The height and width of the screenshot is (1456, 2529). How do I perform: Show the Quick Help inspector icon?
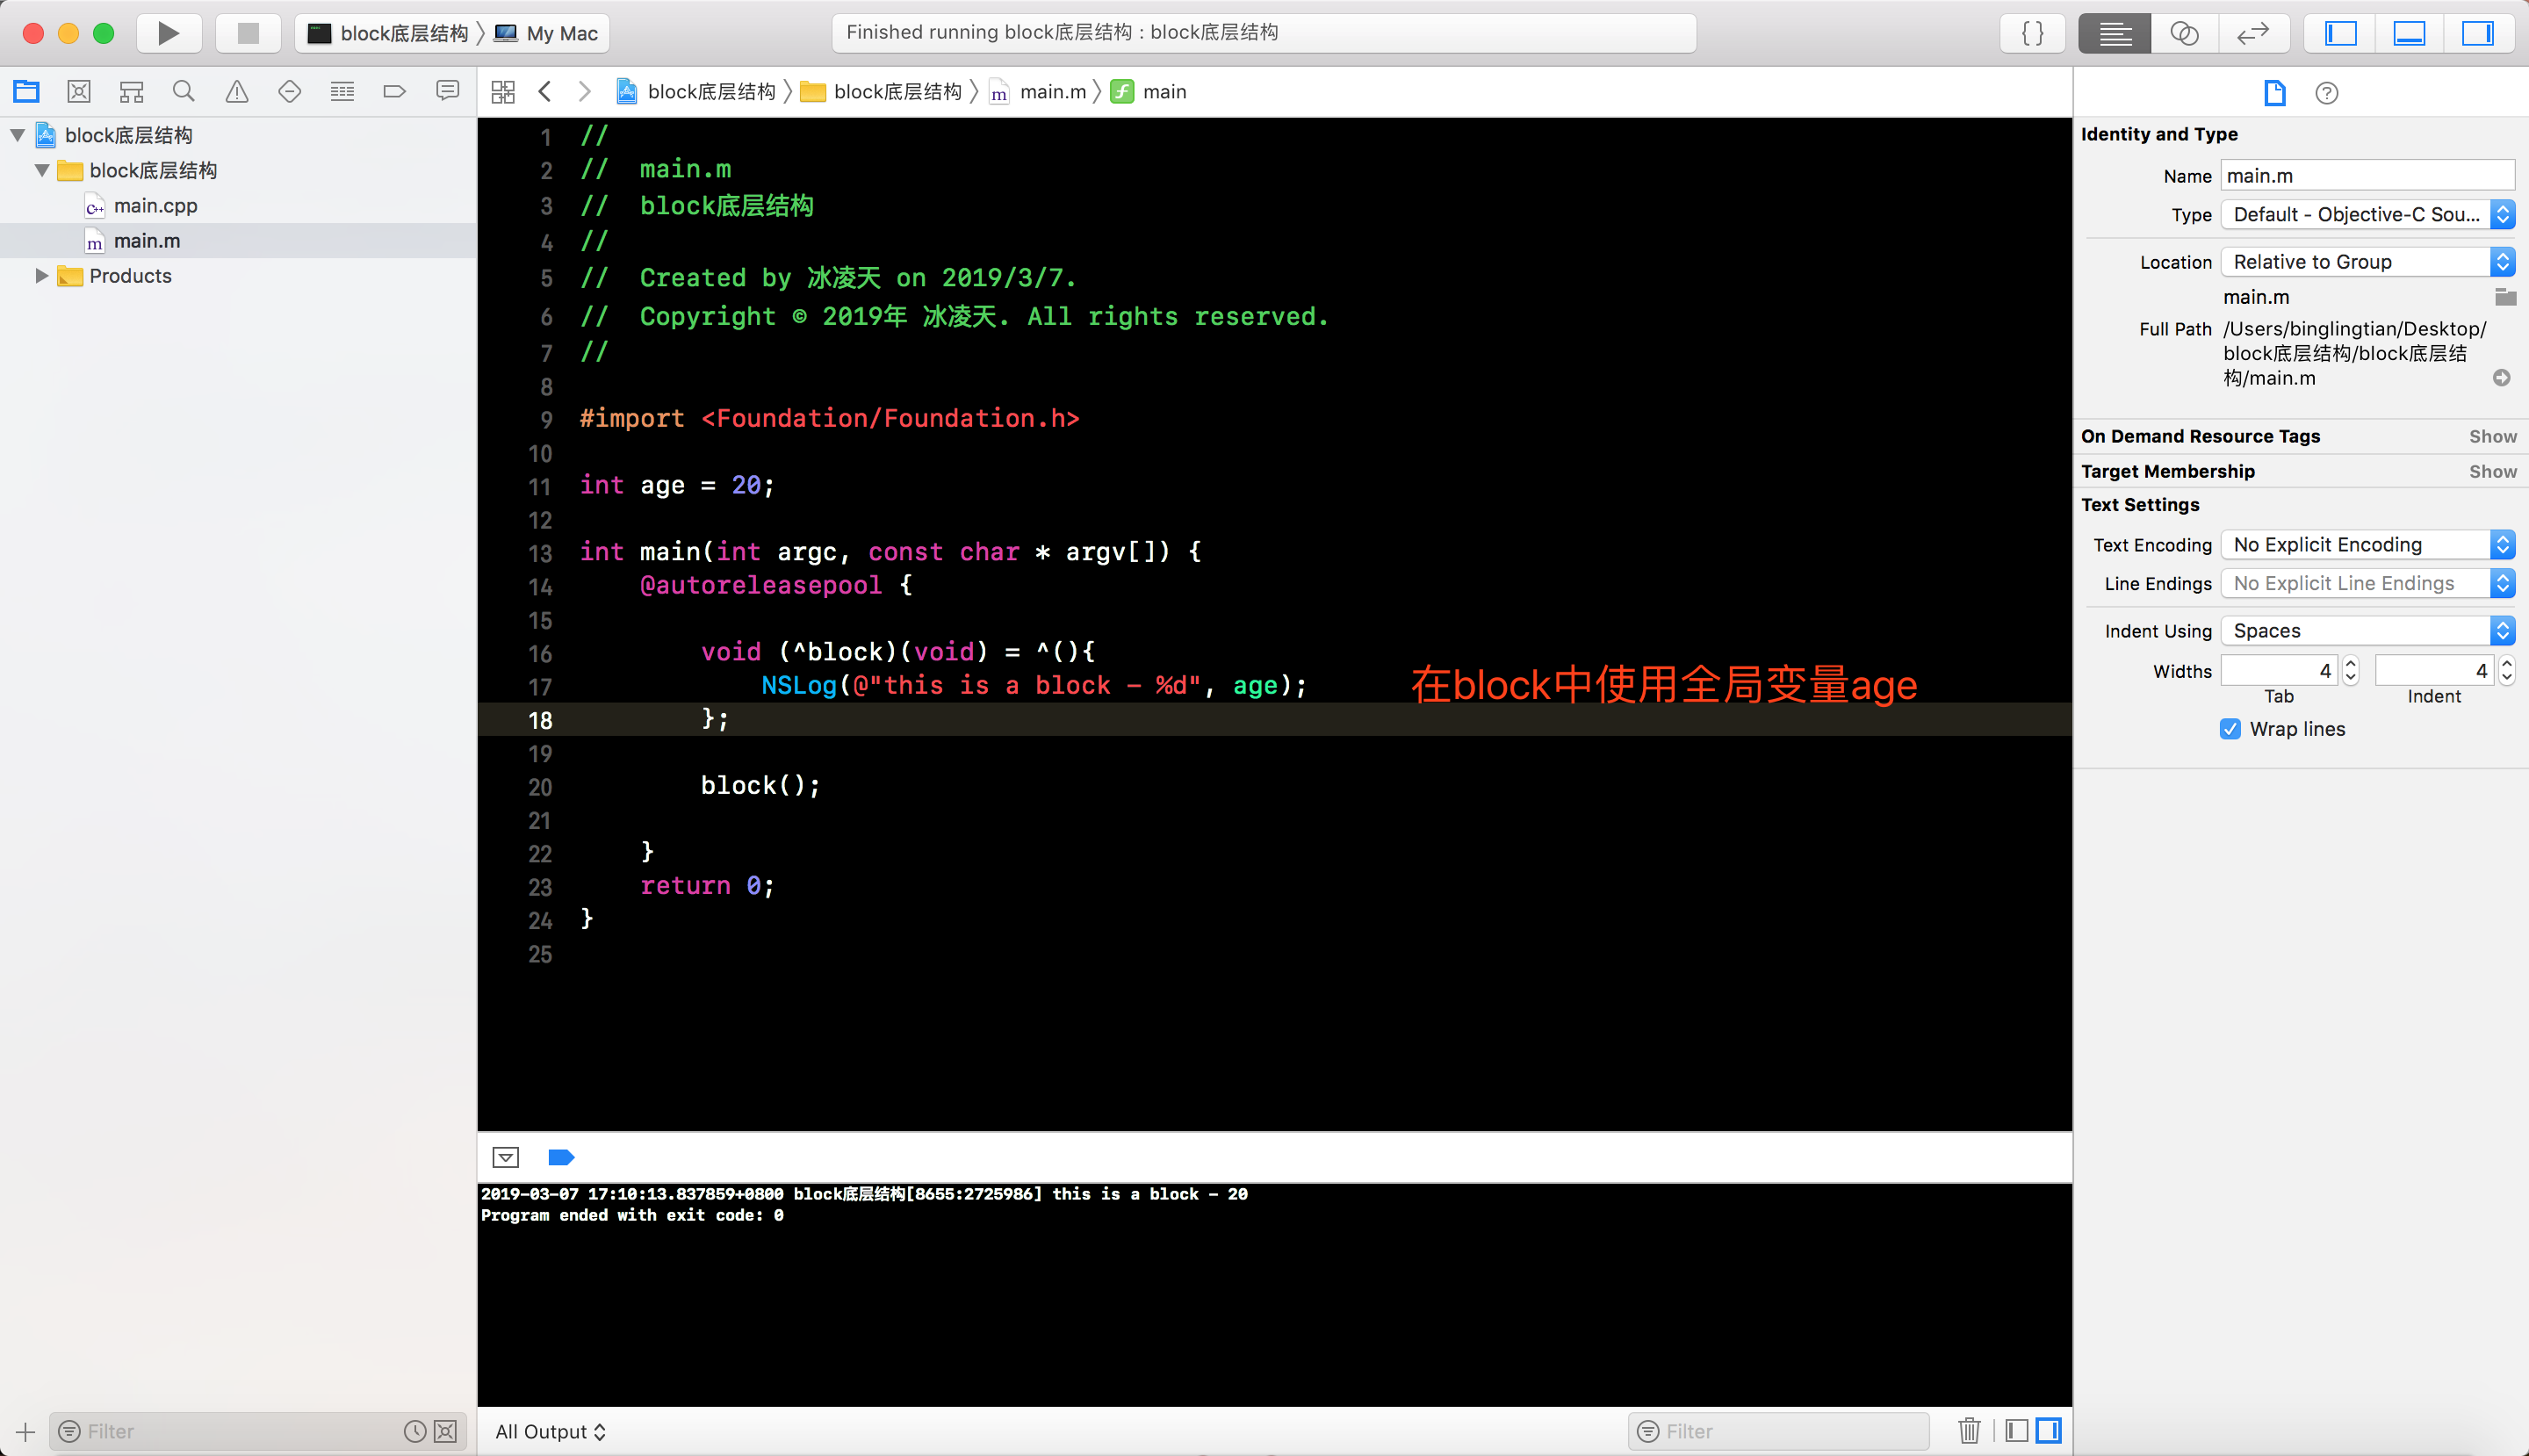coord(2326,93)
